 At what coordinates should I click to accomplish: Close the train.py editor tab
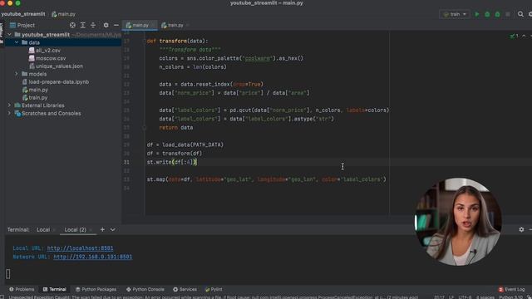(x=188, y=25)
